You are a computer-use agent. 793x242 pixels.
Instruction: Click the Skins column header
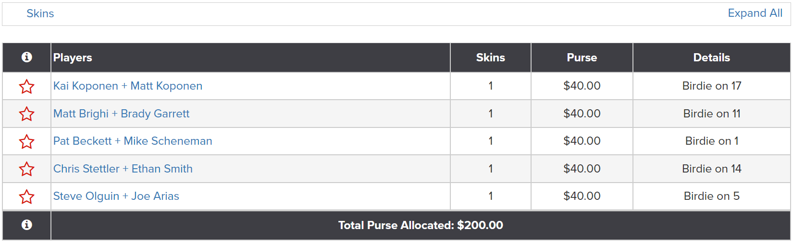click(x=491, y=58)
